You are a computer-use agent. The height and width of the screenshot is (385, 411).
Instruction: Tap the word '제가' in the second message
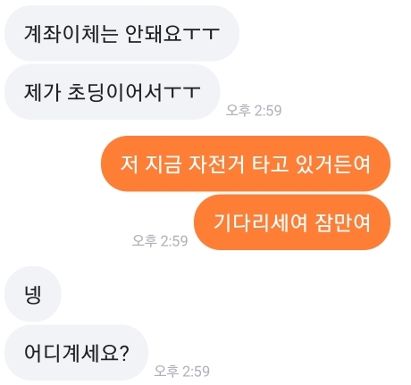tap(42, 92)
